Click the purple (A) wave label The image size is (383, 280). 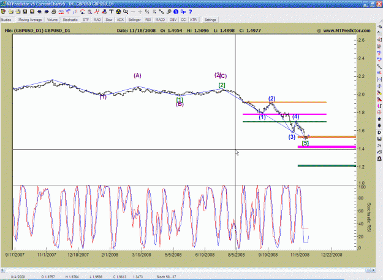pos(137,76)
